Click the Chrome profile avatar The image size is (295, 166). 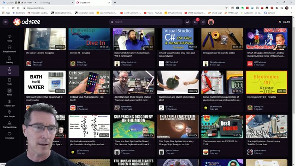(x=287, y=8)
